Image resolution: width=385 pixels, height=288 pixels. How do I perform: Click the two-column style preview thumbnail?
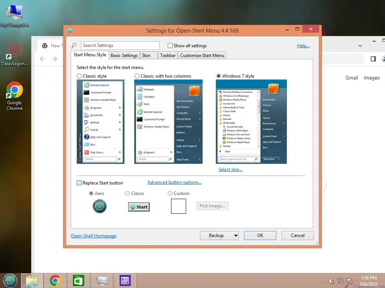pos(168,122)
